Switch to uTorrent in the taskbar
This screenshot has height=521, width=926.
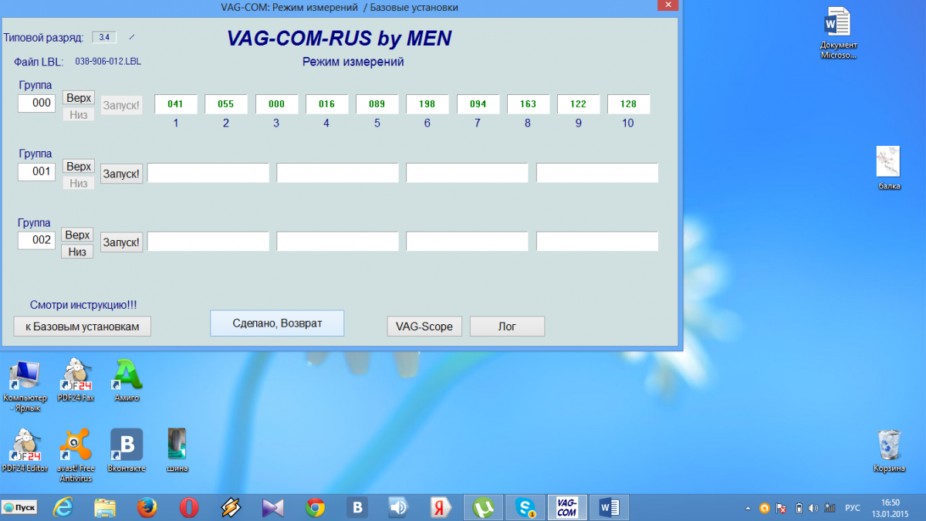(x=484, y=507)
